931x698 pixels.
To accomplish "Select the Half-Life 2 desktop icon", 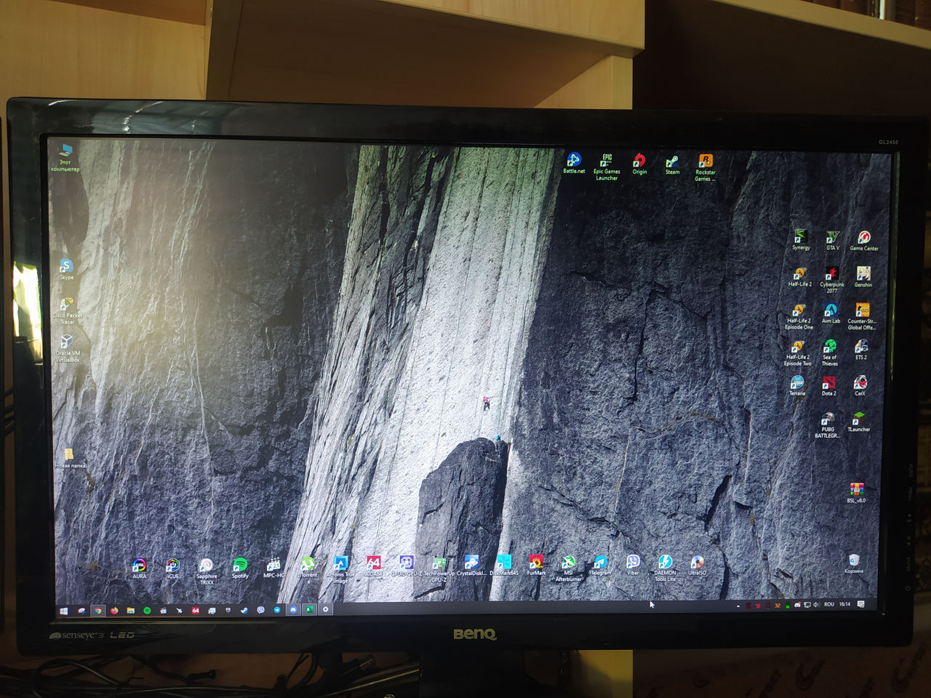I will point(799,277).
